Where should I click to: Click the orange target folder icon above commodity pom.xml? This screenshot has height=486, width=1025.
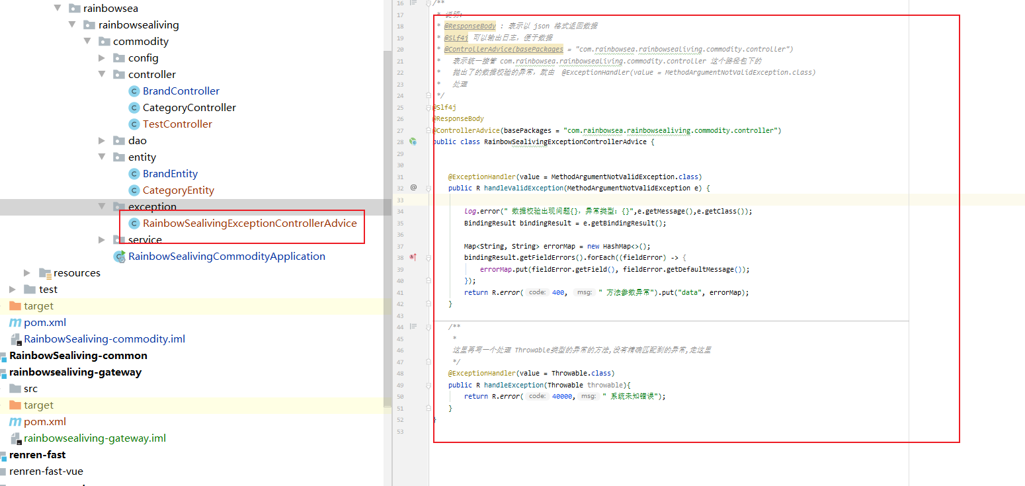(15, 306)
